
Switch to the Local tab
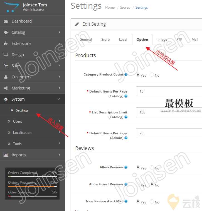point(123,40)
